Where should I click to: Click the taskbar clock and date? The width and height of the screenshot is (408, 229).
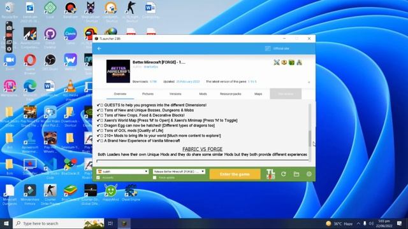pos(384,223)
